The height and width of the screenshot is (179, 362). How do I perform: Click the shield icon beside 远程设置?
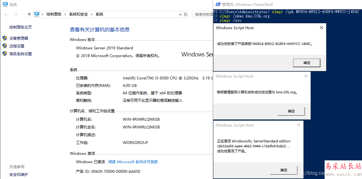pos(5,46)
